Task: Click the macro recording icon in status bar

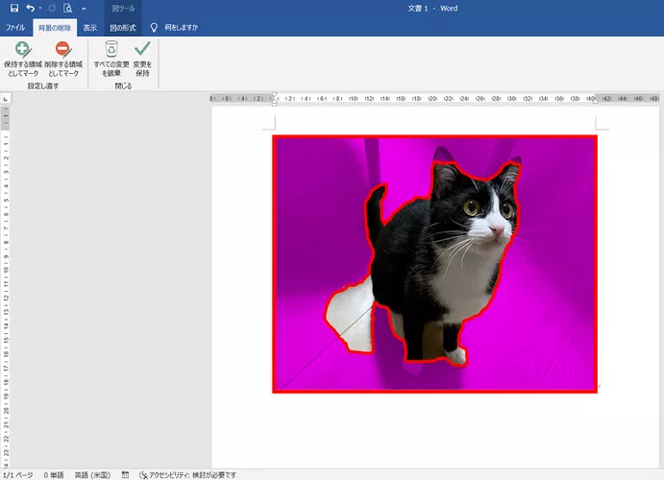Action: coord(126,474)
